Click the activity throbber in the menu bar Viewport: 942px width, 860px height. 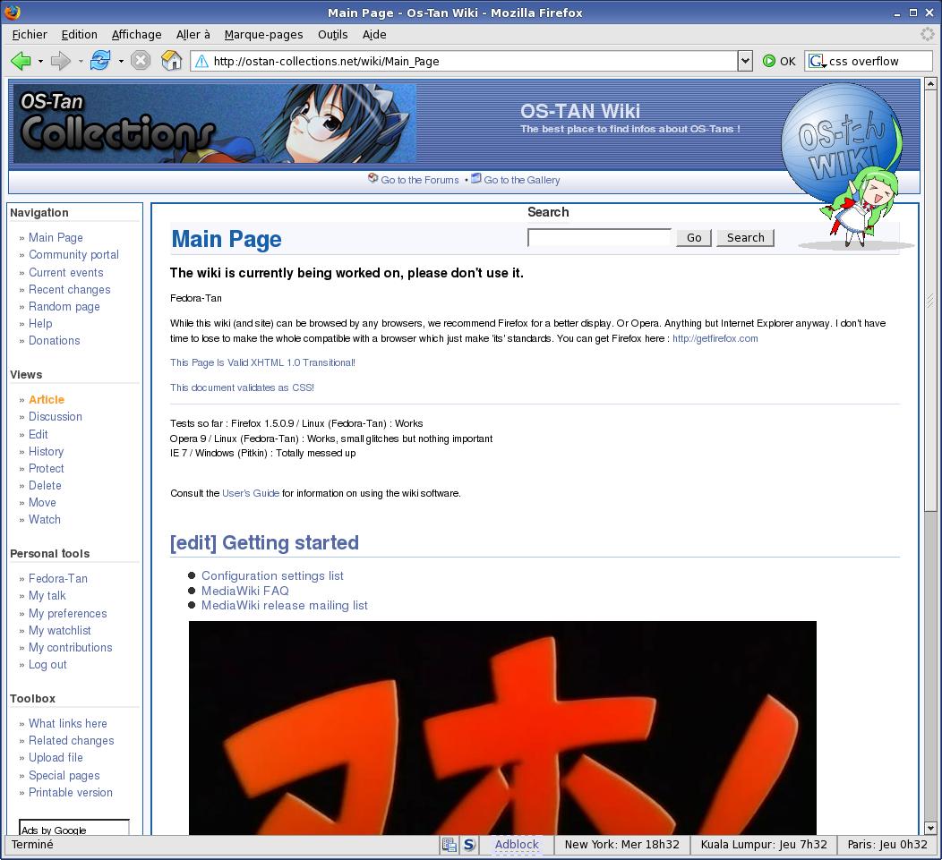pyautogui.click(x=927, y=34)
